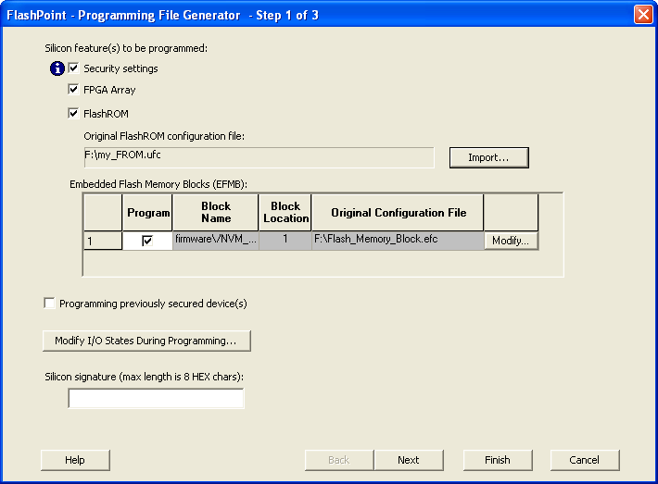Viewport: 658px width, 484px height.
Task: Uncheck the Security settings checkbox
Action: pos(73,68)
